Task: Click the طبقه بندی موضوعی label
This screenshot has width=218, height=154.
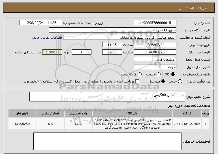Action: click(x=195, y=74)
